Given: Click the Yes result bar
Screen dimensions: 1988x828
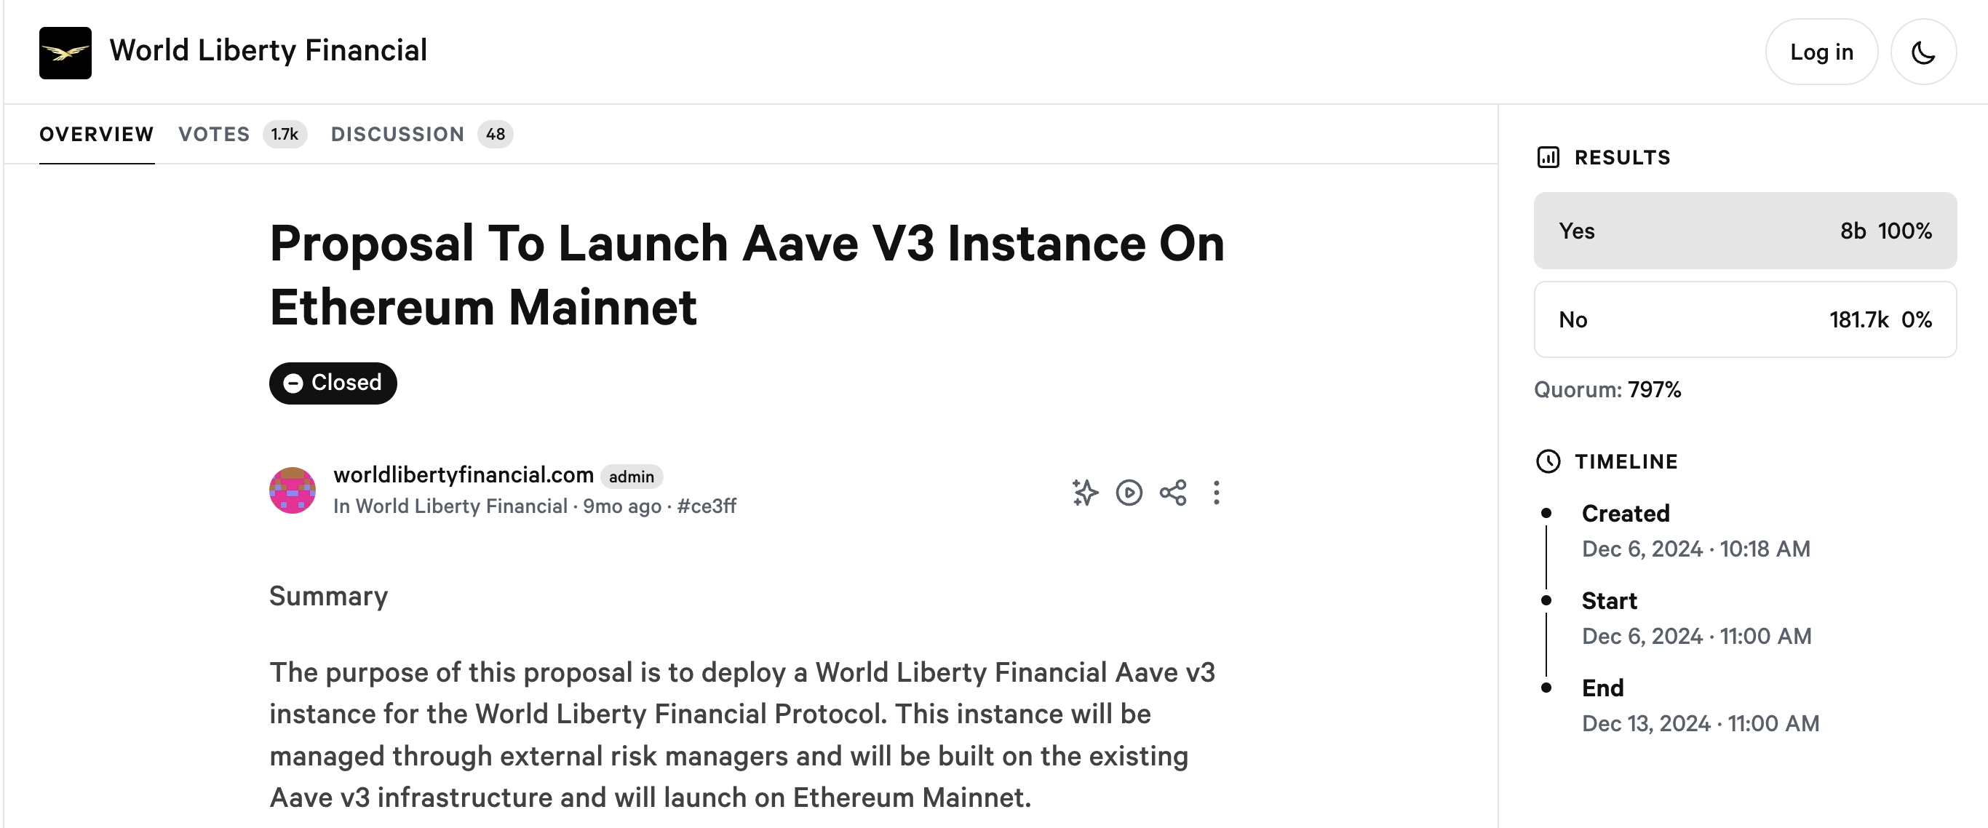Looking at the screenshot, I should (1744, 231).
